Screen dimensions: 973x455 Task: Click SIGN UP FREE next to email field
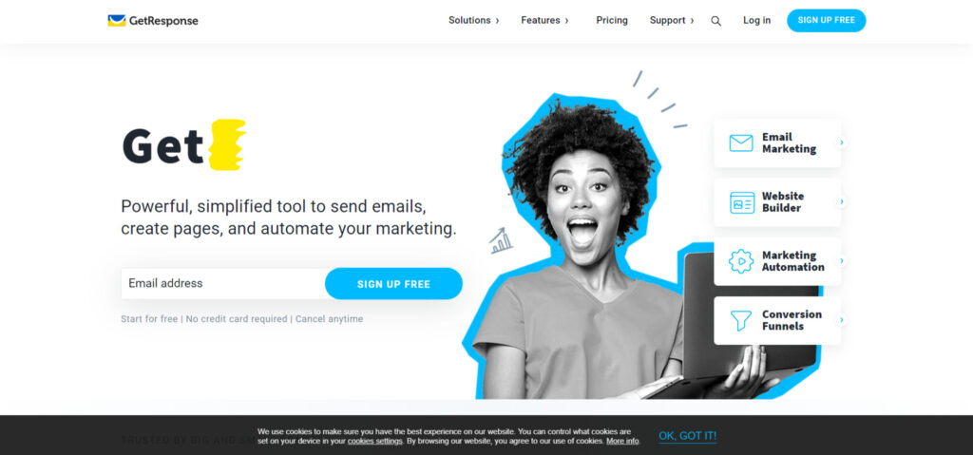point(393,284)
